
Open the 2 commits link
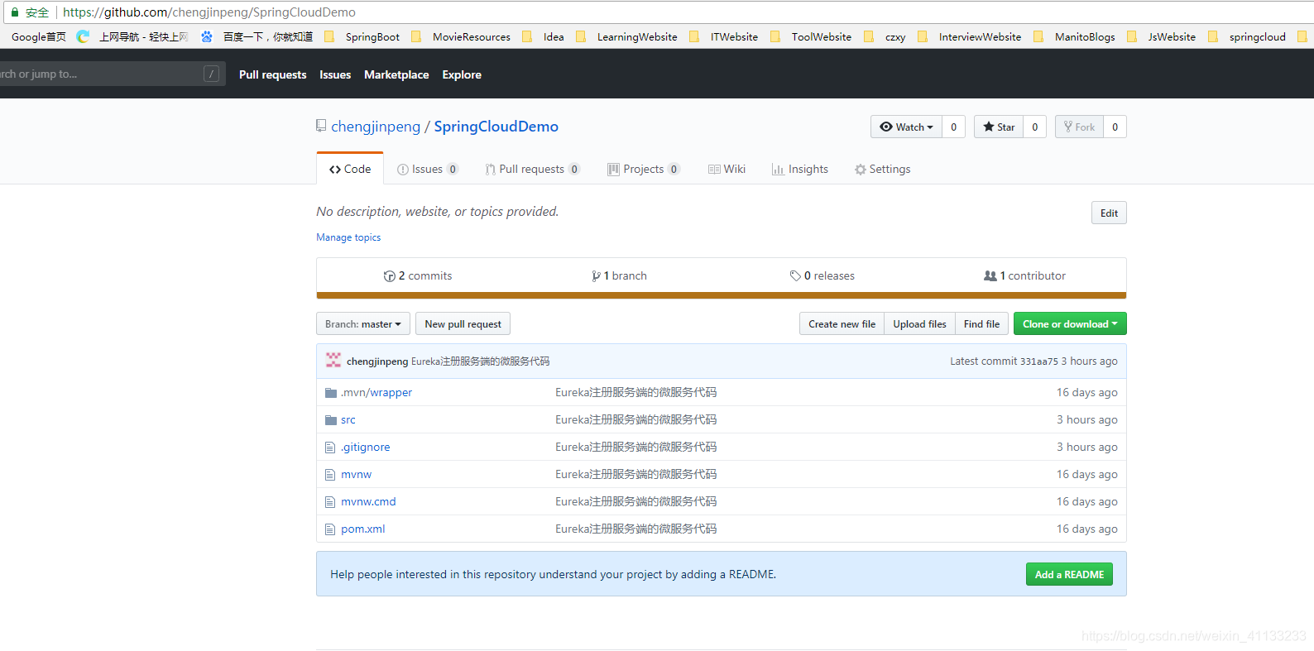pyautogui.click(x=418, y=276)
